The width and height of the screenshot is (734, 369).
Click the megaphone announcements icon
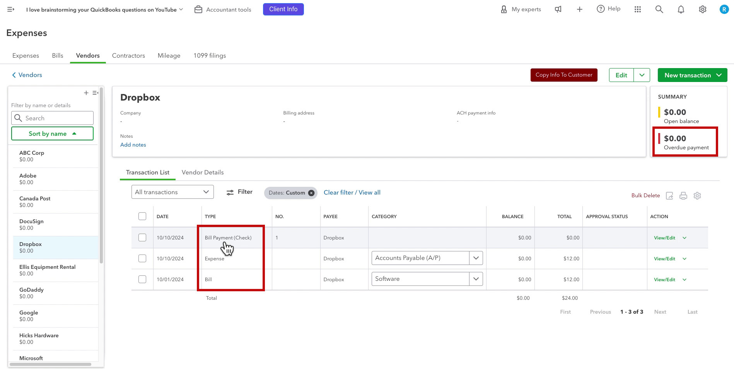(558, 9)
